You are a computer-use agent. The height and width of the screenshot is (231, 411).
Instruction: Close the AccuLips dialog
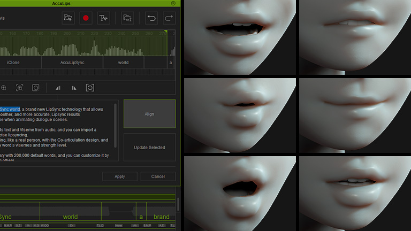coord(173,3)
